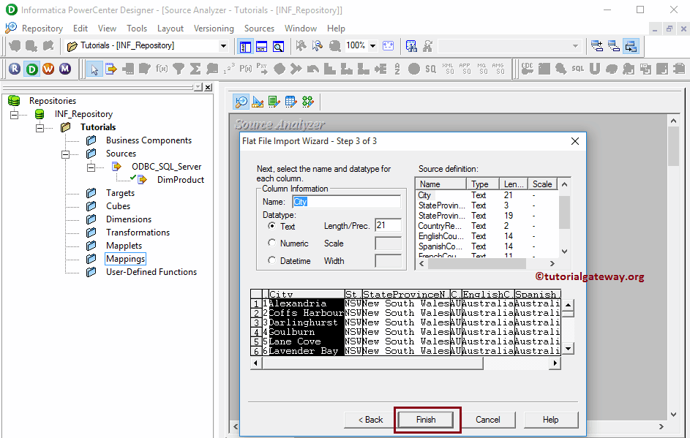Click the Source Qualifier SQ icon
This screenshot has width=690, height=438.
click(x=430, y=69)
